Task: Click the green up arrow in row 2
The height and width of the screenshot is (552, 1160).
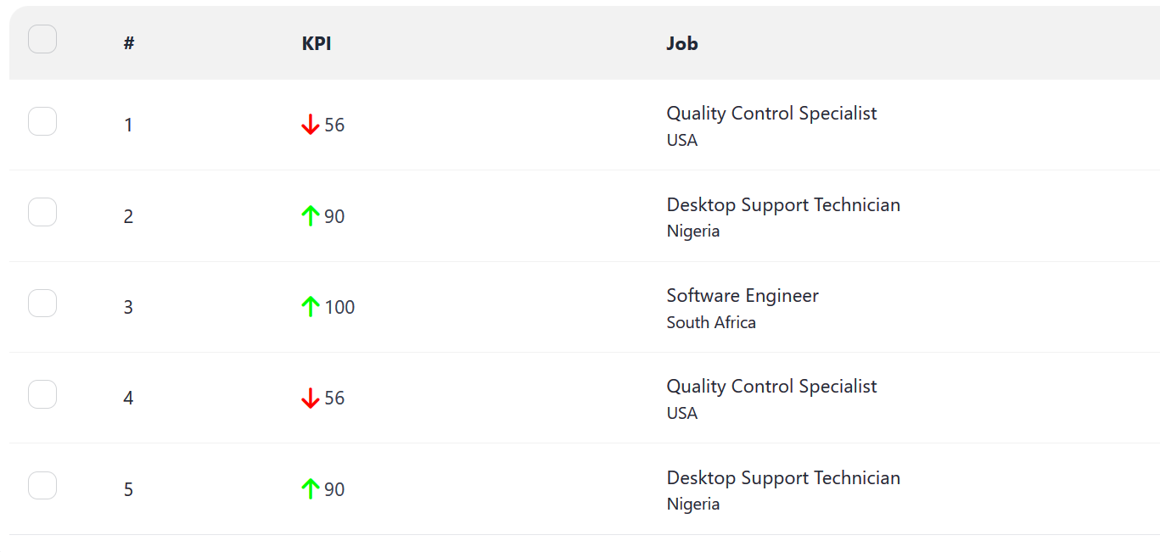Action: pos(310,216)
